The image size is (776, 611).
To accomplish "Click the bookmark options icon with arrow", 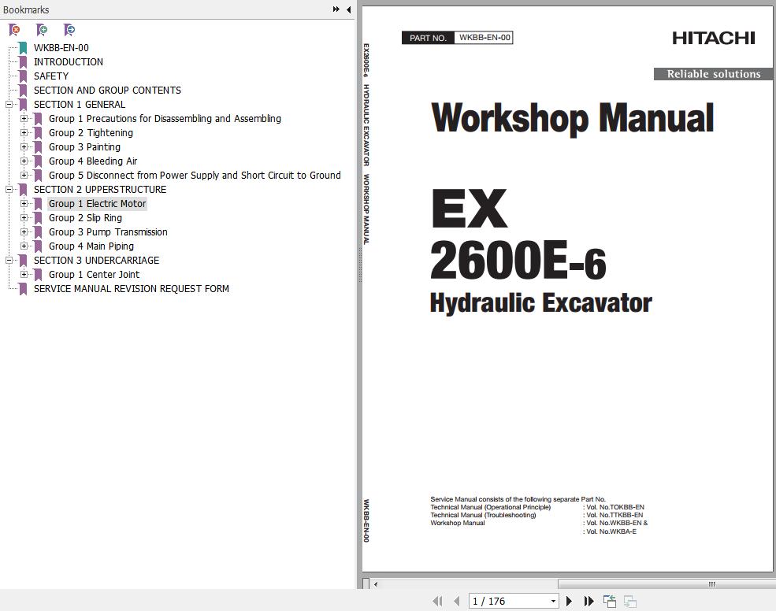I will pyautogui.click(x=69, y=30).
